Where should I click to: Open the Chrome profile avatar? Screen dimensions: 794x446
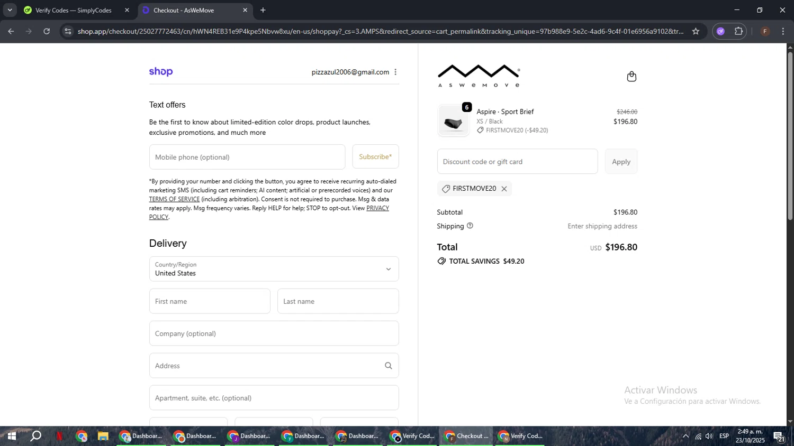pos(765,31)
